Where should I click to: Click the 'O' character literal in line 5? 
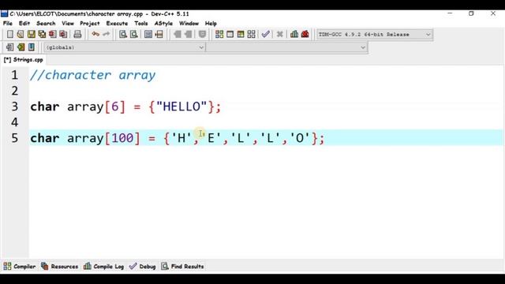(x=300, y=138)
